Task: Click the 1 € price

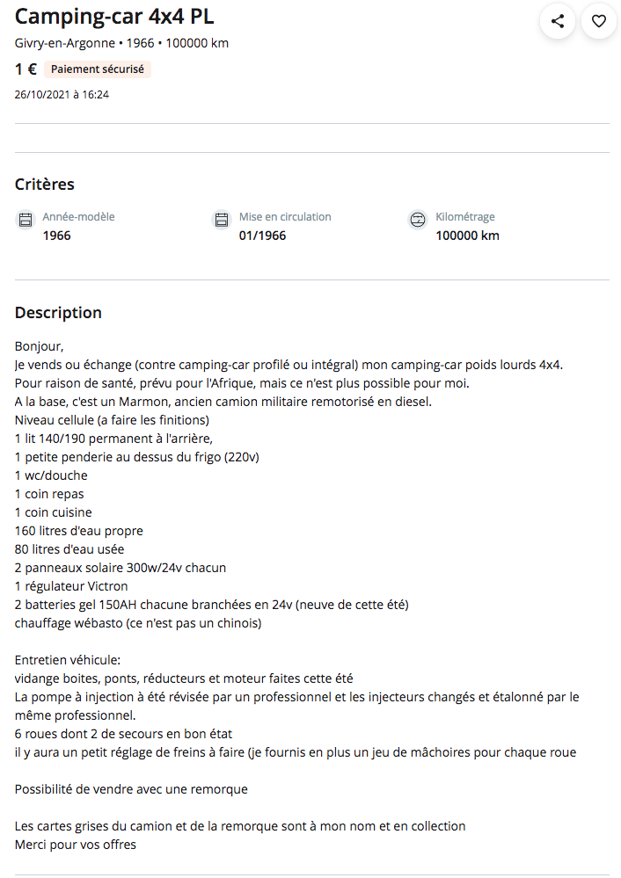Action: [26, 69]
